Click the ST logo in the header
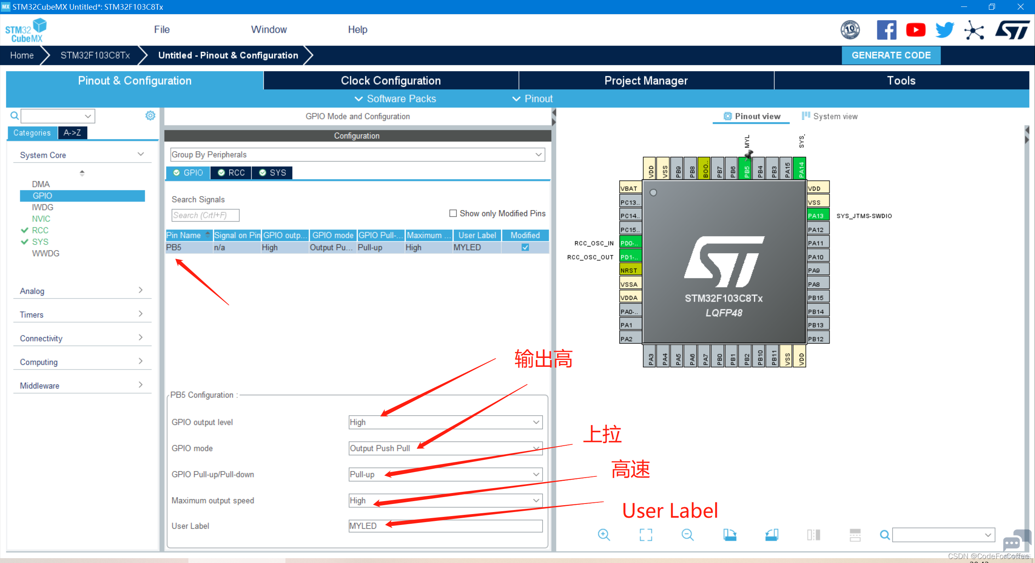Screen dimensions: 1035x563 (x=1013, y=30)
